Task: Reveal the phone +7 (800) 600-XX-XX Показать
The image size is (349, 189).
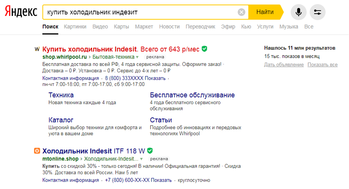Action: [x=138, y=180]
